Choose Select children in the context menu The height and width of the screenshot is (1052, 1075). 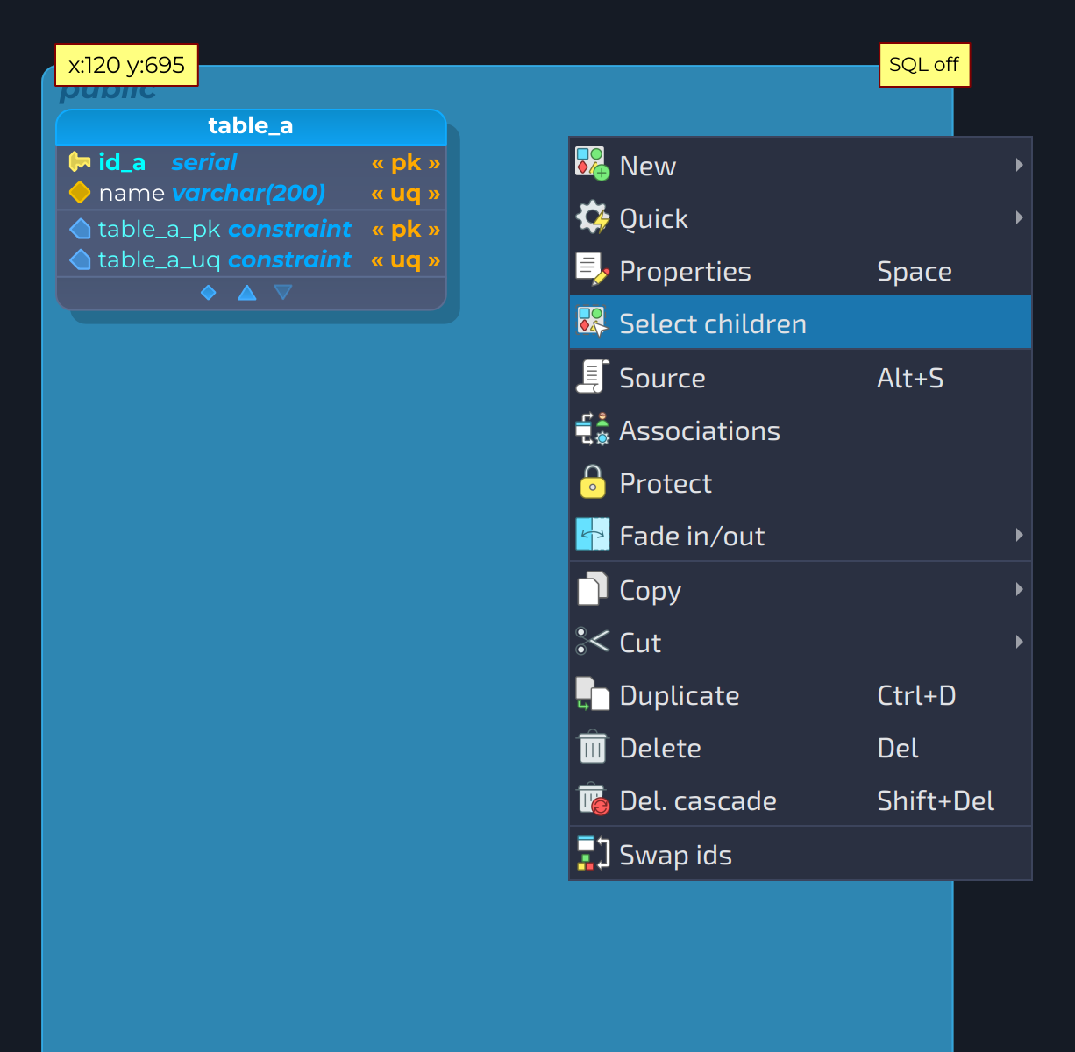[x=801, y=323]
